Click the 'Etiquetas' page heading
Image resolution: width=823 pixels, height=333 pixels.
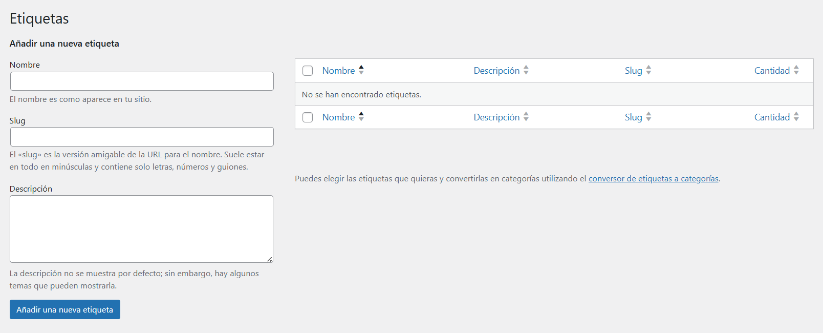coord(39,18)
